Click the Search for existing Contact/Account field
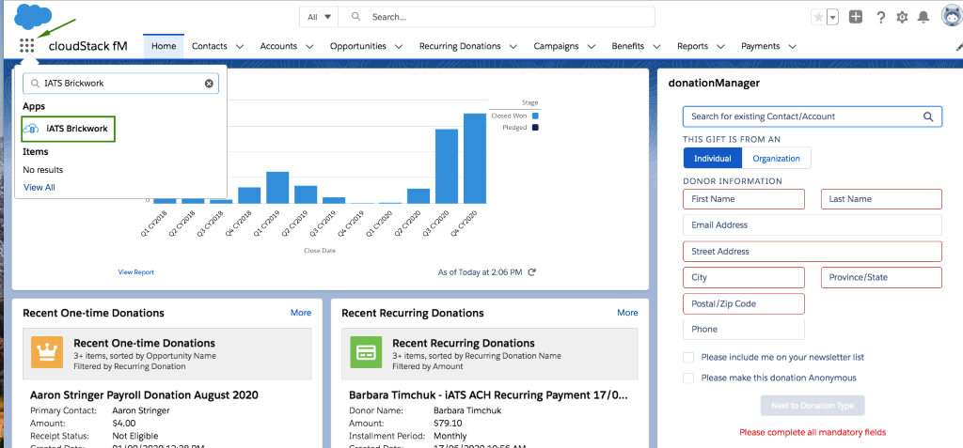The width and height of the screenshot is (963, 448). (813, 116)
